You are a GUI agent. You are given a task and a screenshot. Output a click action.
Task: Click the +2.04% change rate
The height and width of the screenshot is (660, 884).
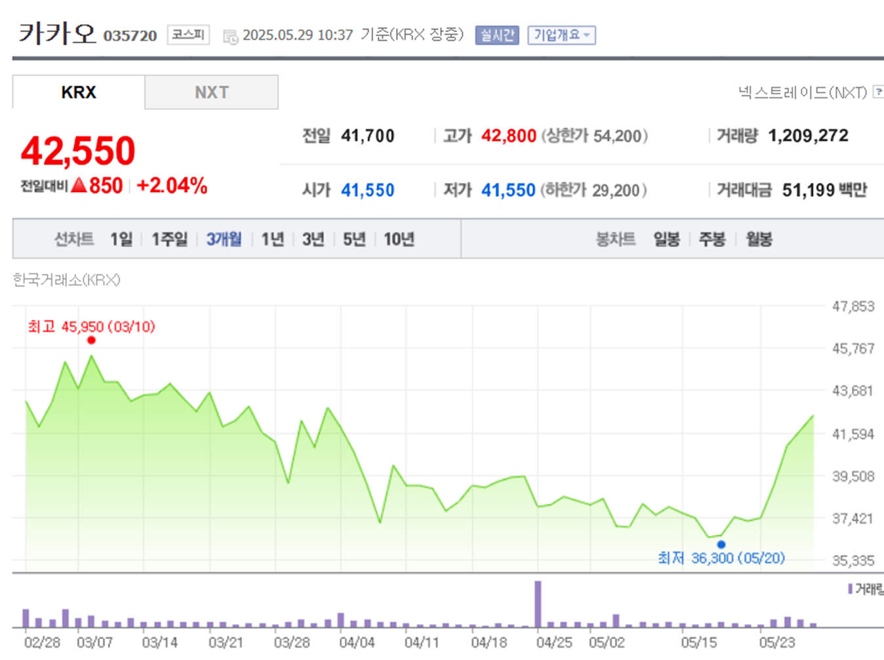172,185
